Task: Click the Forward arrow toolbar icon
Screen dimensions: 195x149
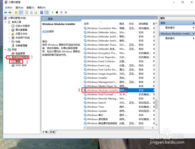Action: click(x=10, y=13)
